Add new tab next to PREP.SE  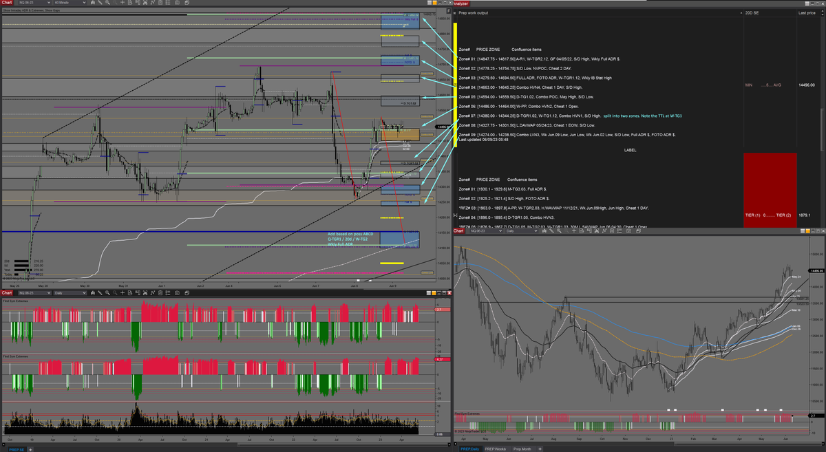(30, 449)
